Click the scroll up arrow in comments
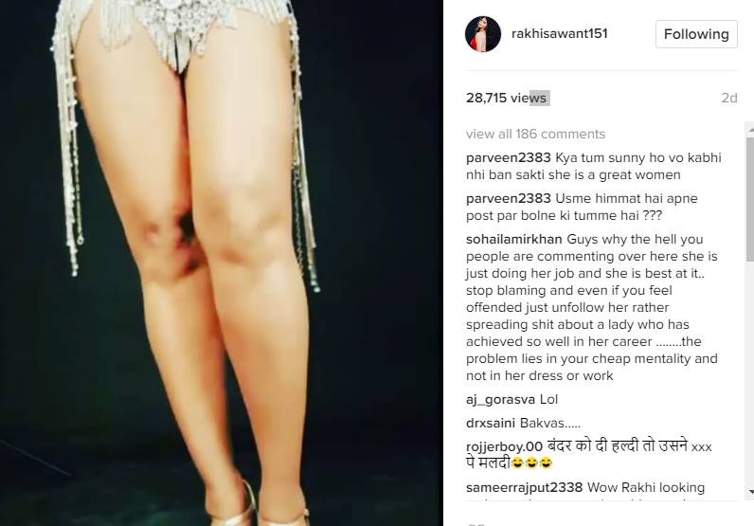 pyautogui.click(x=750, y=129)
